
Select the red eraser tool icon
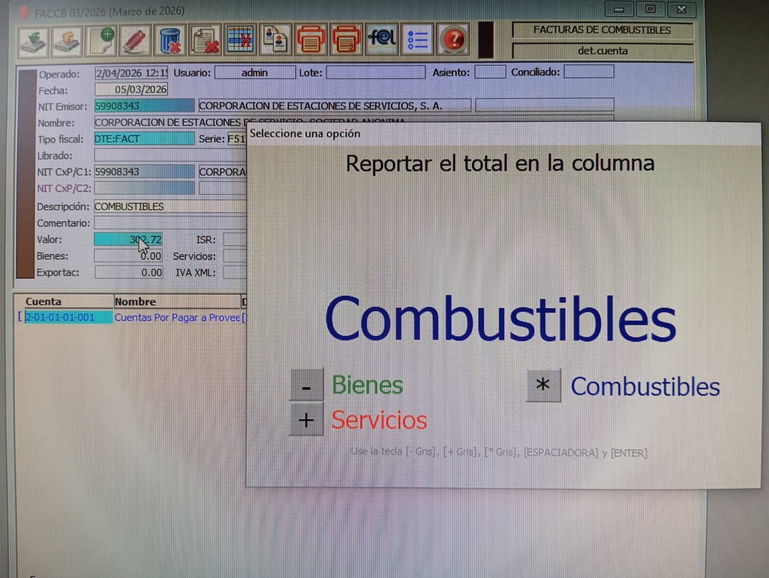pyautogui.click(x=135, y=40)
